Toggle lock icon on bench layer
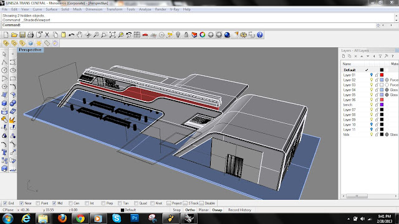The width and height of the screenshot is (399, 224). (377, 105)
